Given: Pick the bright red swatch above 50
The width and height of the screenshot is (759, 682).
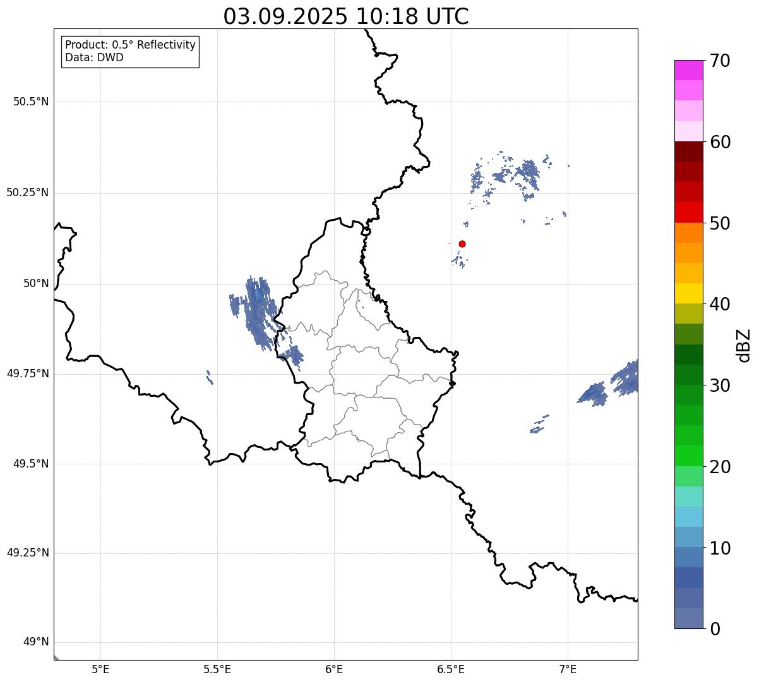Looking at the screenshot, I should (688, 213).
